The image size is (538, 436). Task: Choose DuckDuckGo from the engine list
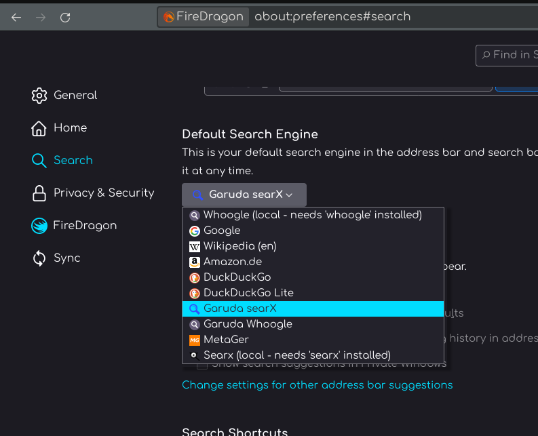tap(313, 277)
